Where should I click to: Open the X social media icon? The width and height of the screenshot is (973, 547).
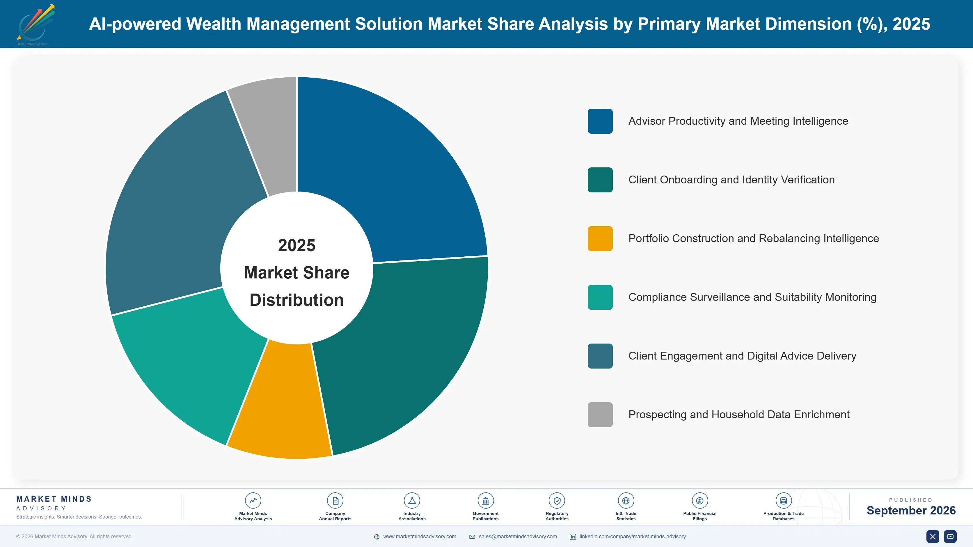pos(933,537)
